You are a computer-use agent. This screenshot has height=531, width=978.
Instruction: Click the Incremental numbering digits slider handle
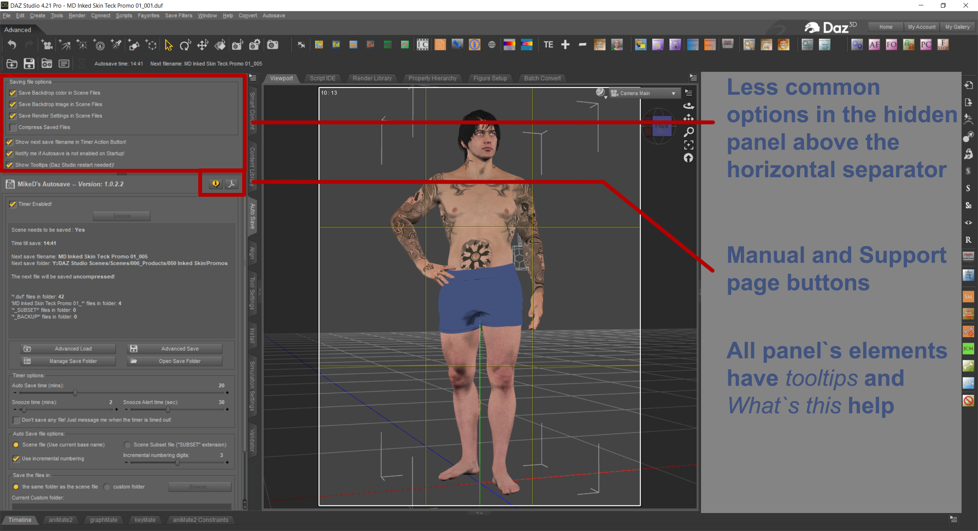[177, 462]
